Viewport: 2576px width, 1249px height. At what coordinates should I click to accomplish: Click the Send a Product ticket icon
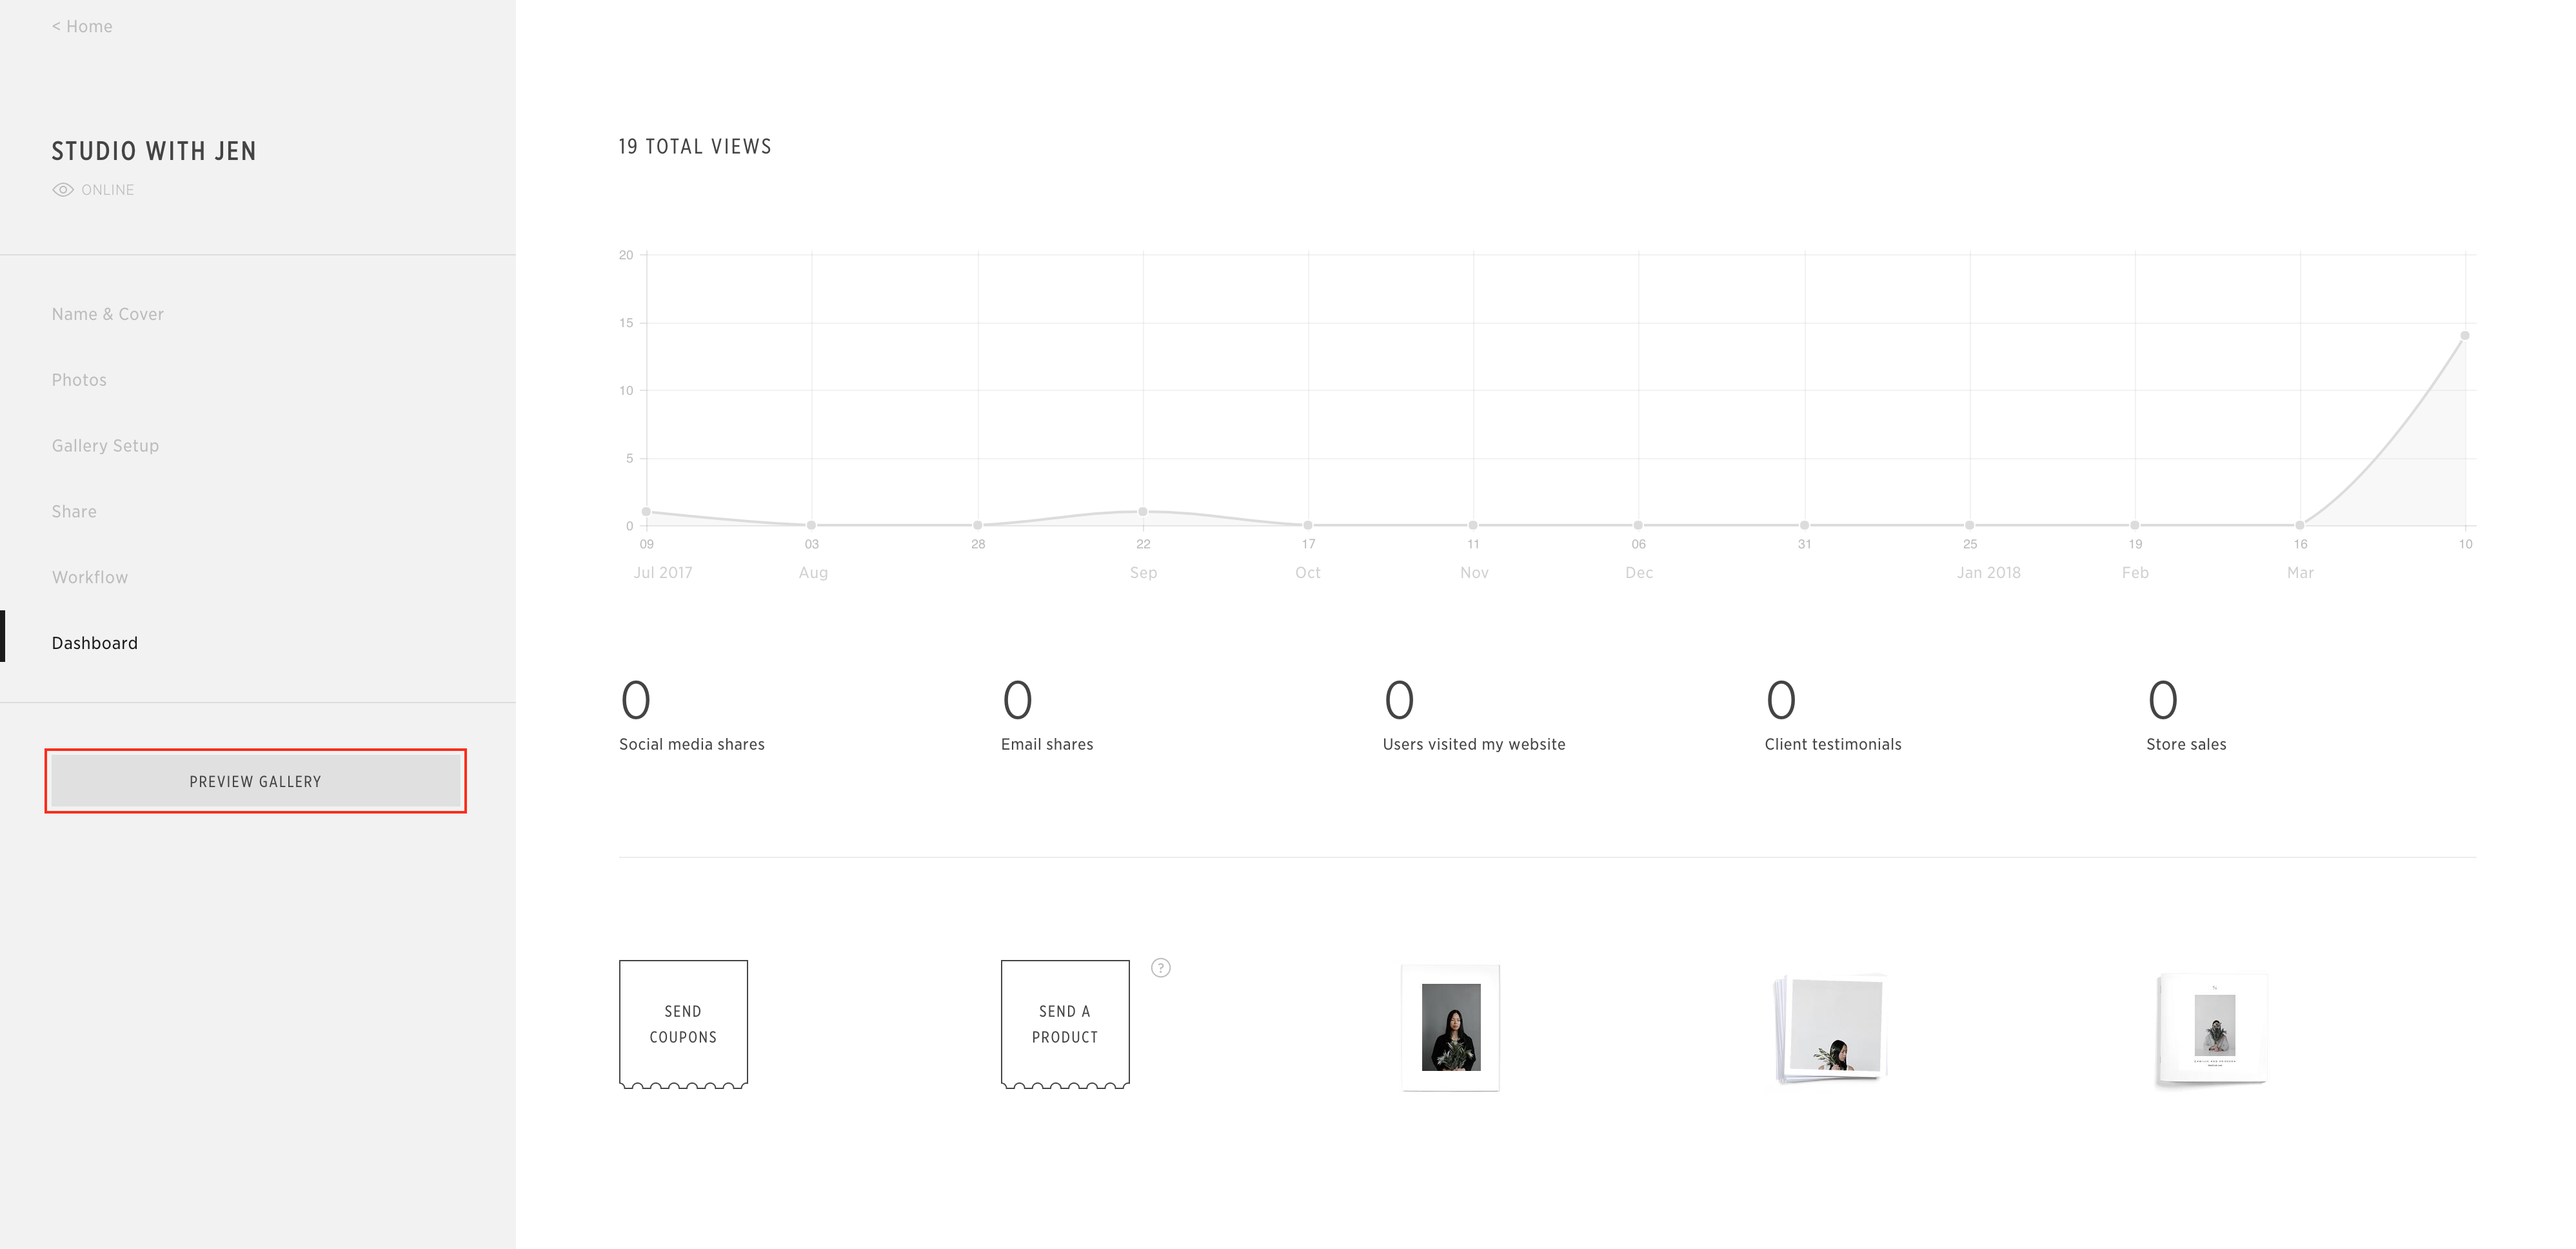point(1065,1024)
